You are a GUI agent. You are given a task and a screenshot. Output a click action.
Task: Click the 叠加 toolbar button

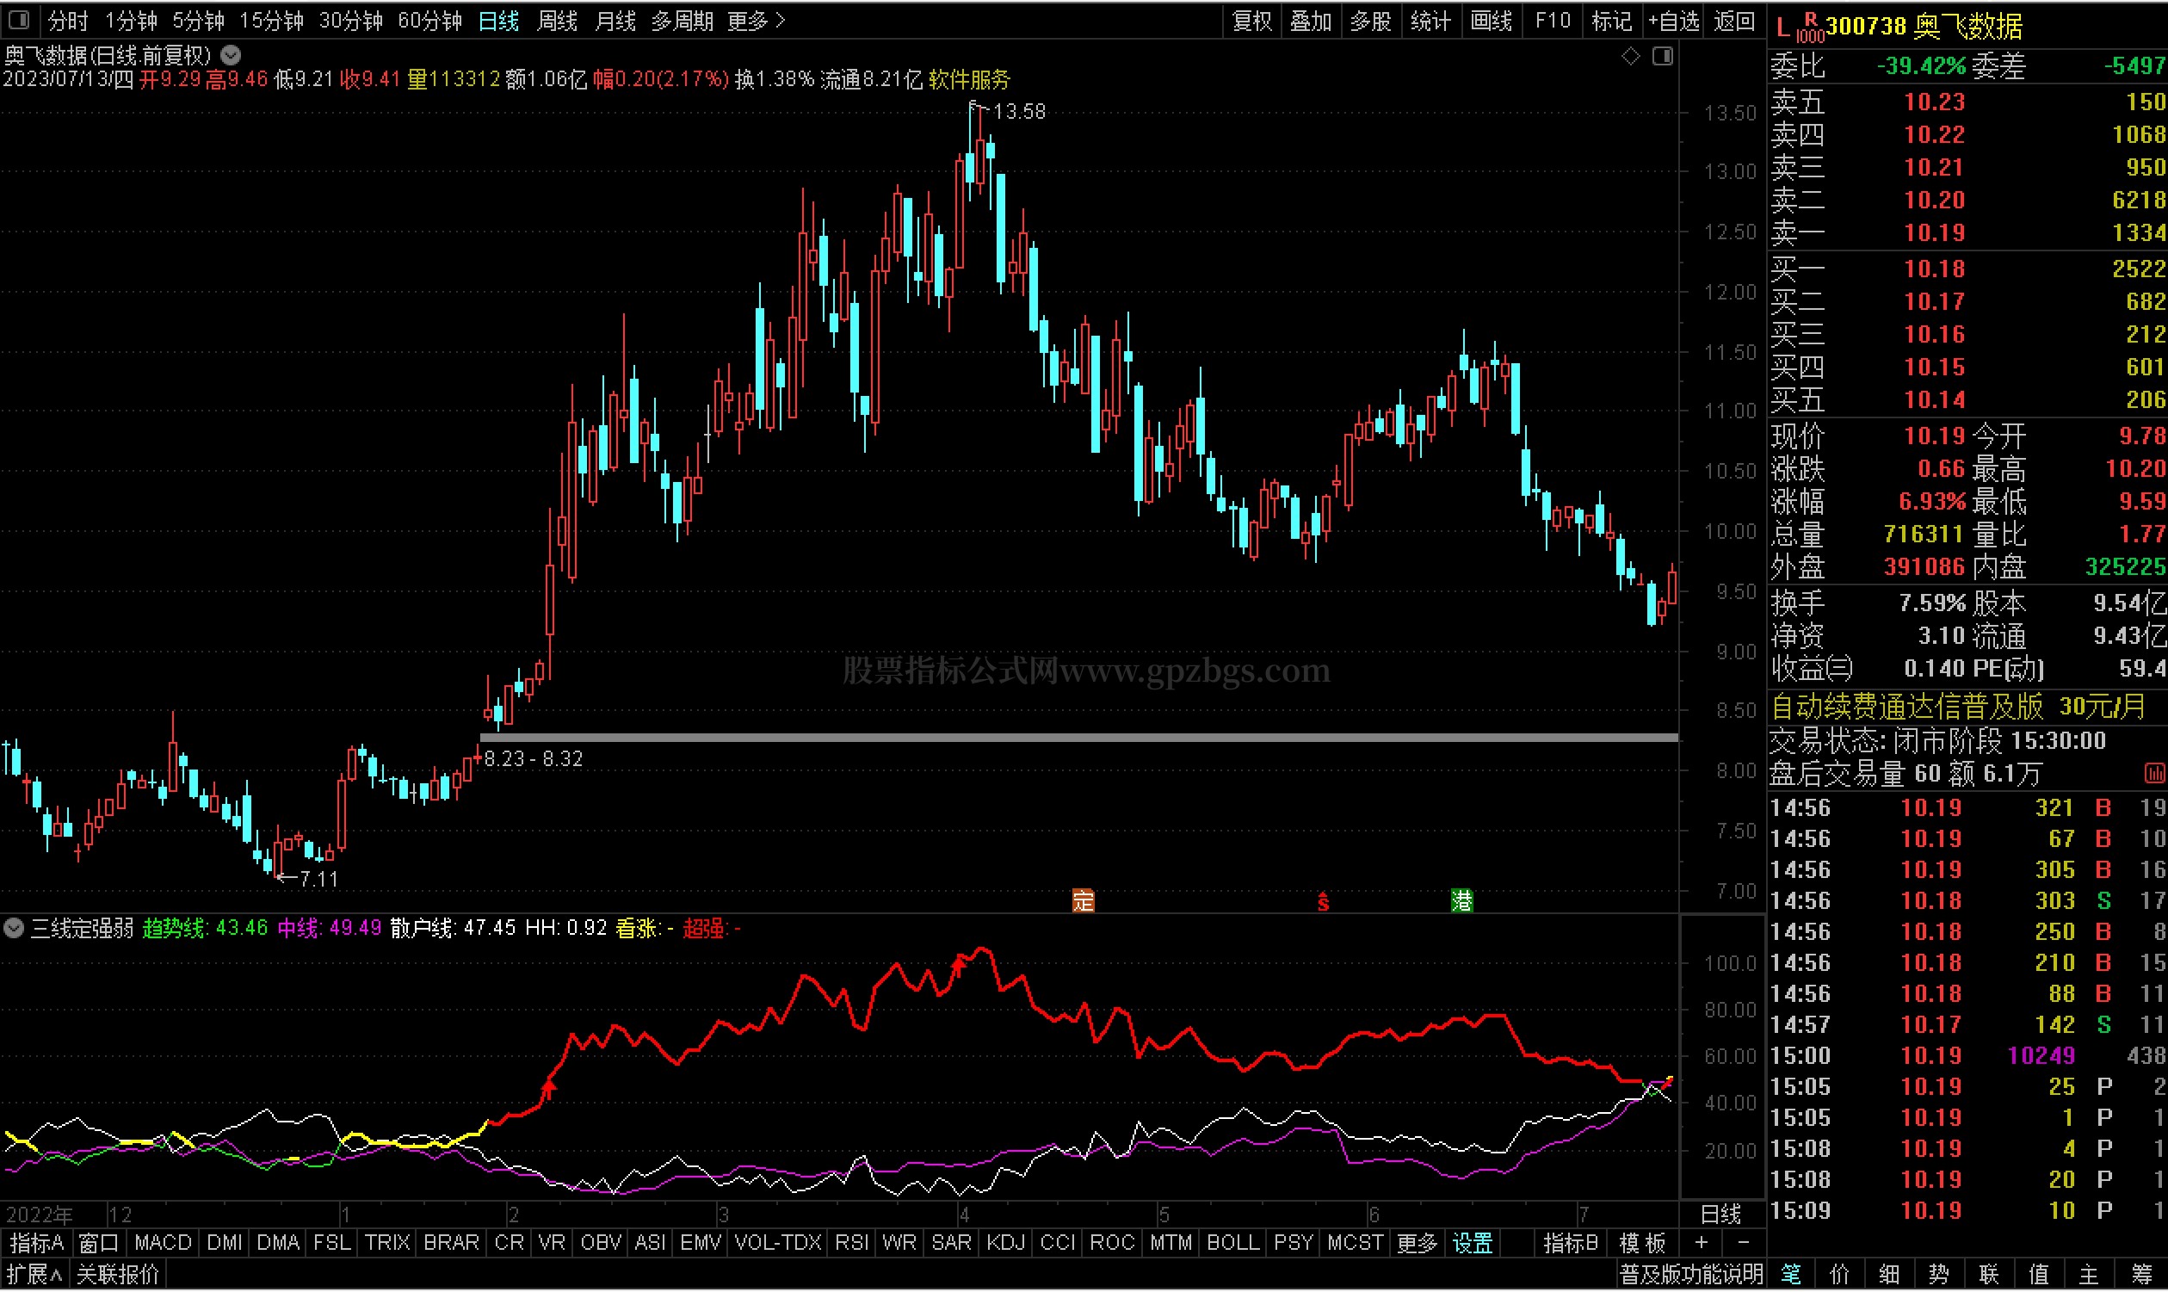click(1311, 20)
